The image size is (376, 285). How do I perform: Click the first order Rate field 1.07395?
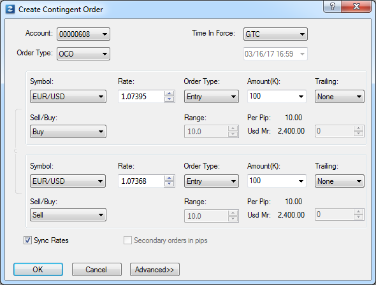141,97
